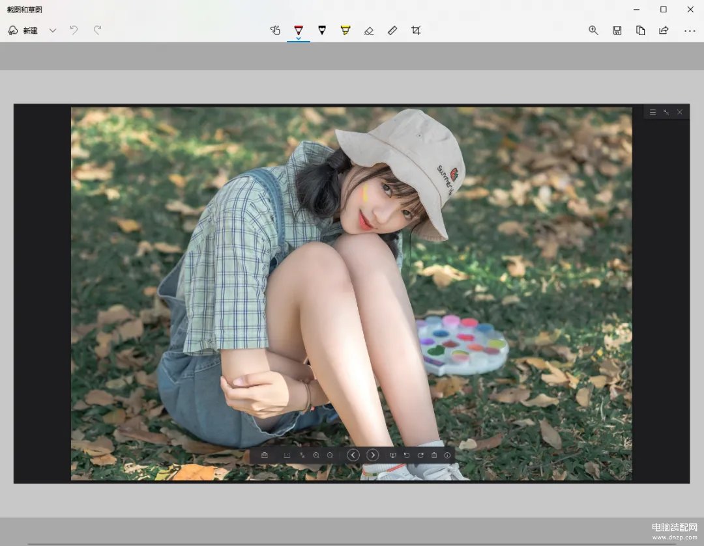Image resolution: width=704 pixels, height=546 pixels.
Task: Select the touch writing tool
Action: pyautogui.click(x=275, y=31)
